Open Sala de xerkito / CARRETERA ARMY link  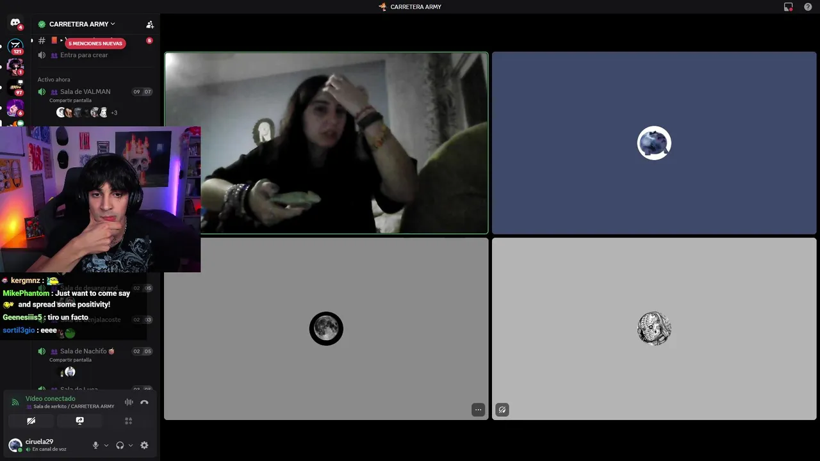click(74, 407)
